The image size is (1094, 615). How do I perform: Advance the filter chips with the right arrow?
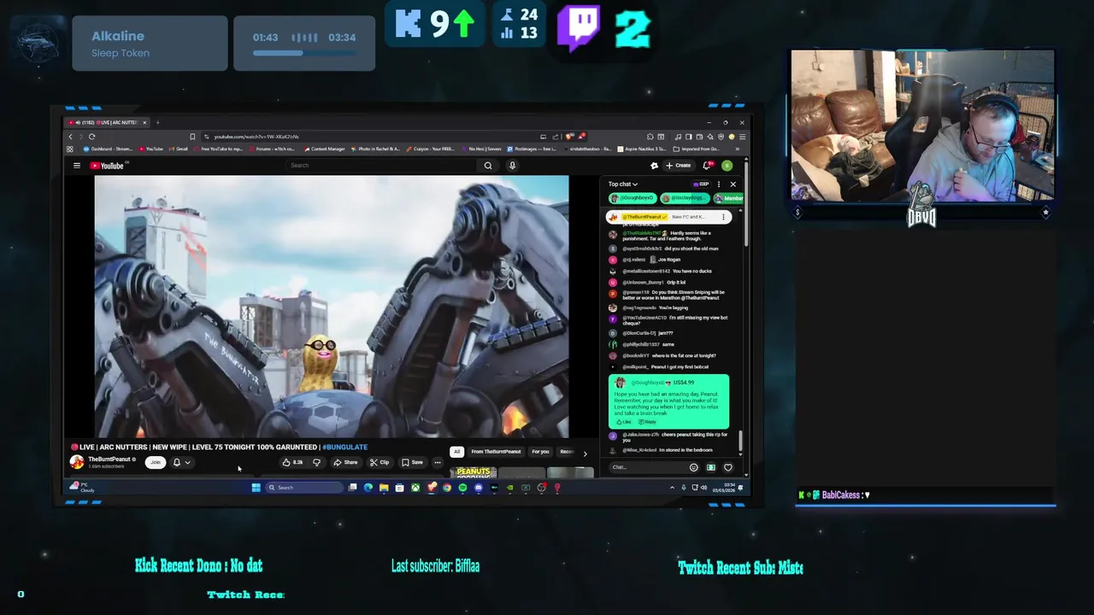pyautogui.click(x=585, y=454)
